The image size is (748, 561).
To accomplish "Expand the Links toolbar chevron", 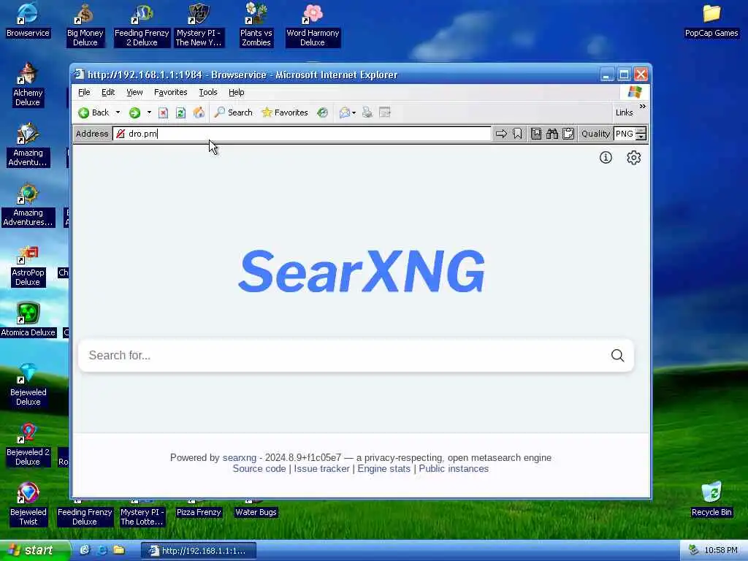I will pos(643,107).
